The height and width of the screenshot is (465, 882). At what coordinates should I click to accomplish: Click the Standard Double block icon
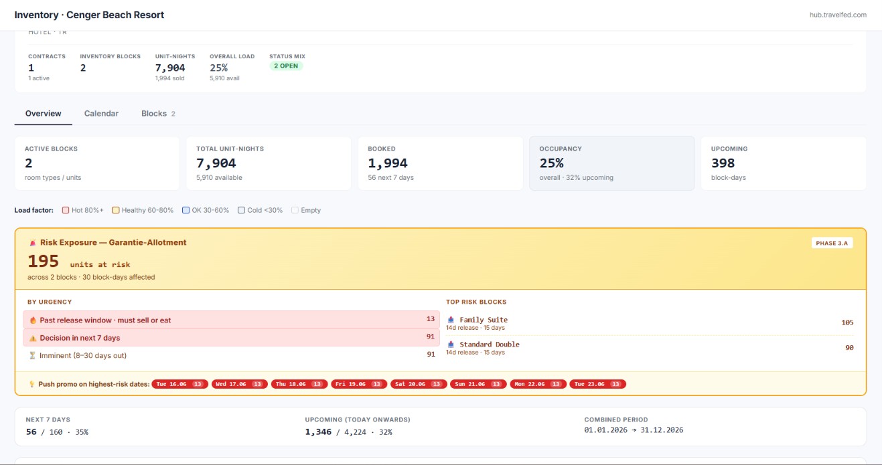451,345
